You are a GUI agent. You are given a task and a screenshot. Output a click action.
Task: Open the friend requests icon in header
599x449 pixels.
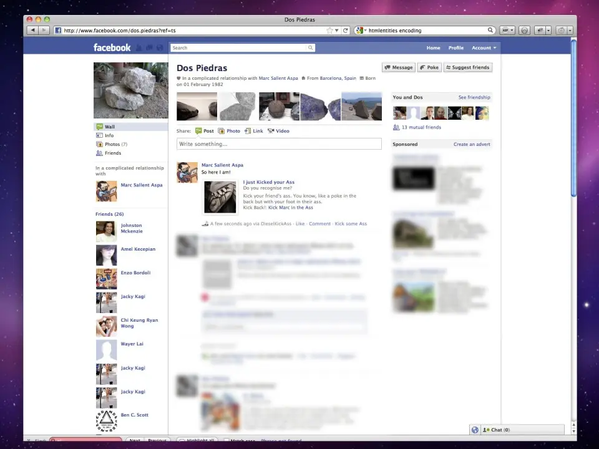139,48
